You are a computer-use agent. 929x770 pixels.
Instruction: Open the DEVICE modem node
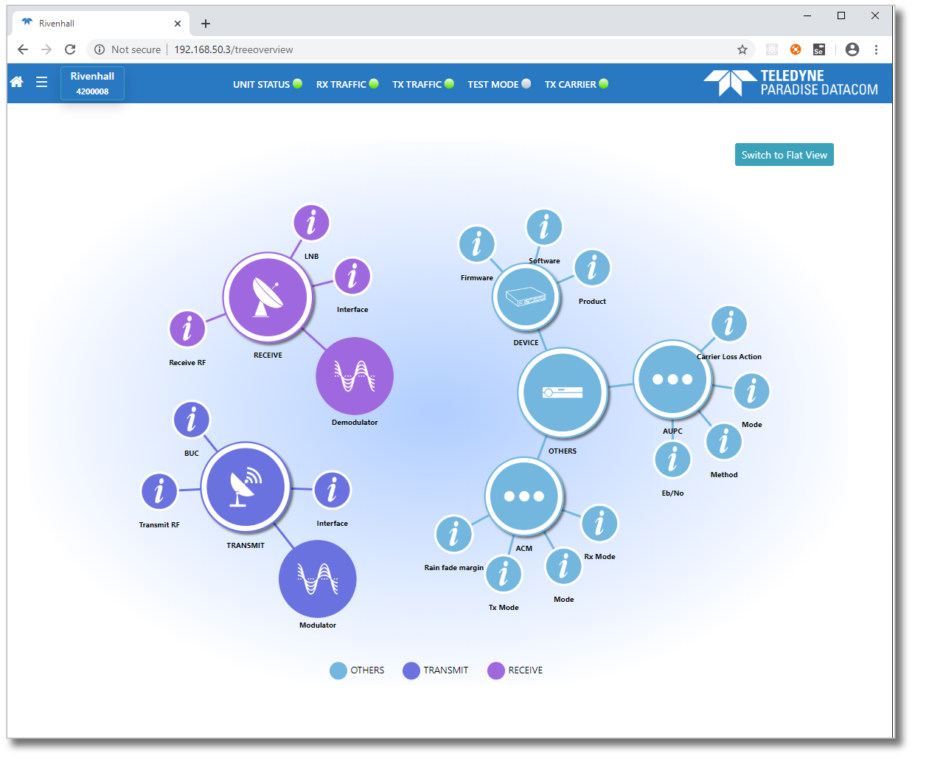526,297
